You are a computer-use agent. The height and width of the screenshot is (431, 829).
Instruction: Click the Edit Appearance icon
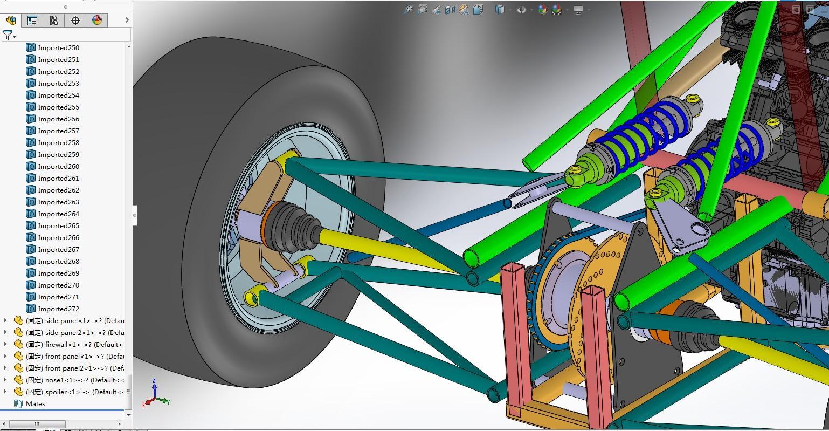click(x=543, y=10)
